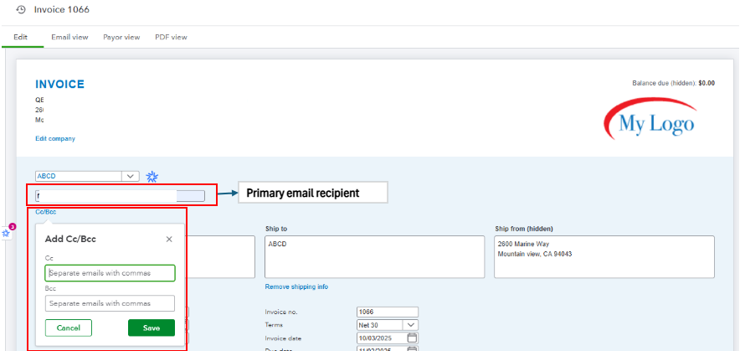Viewport: 740px width, 351px height.
Task: Open the Invoice date calendar picker
Action: point(412,338)
